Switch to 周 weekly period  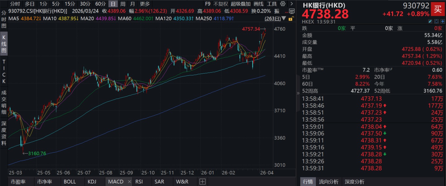pyautogui.click(x=123, y=4)
